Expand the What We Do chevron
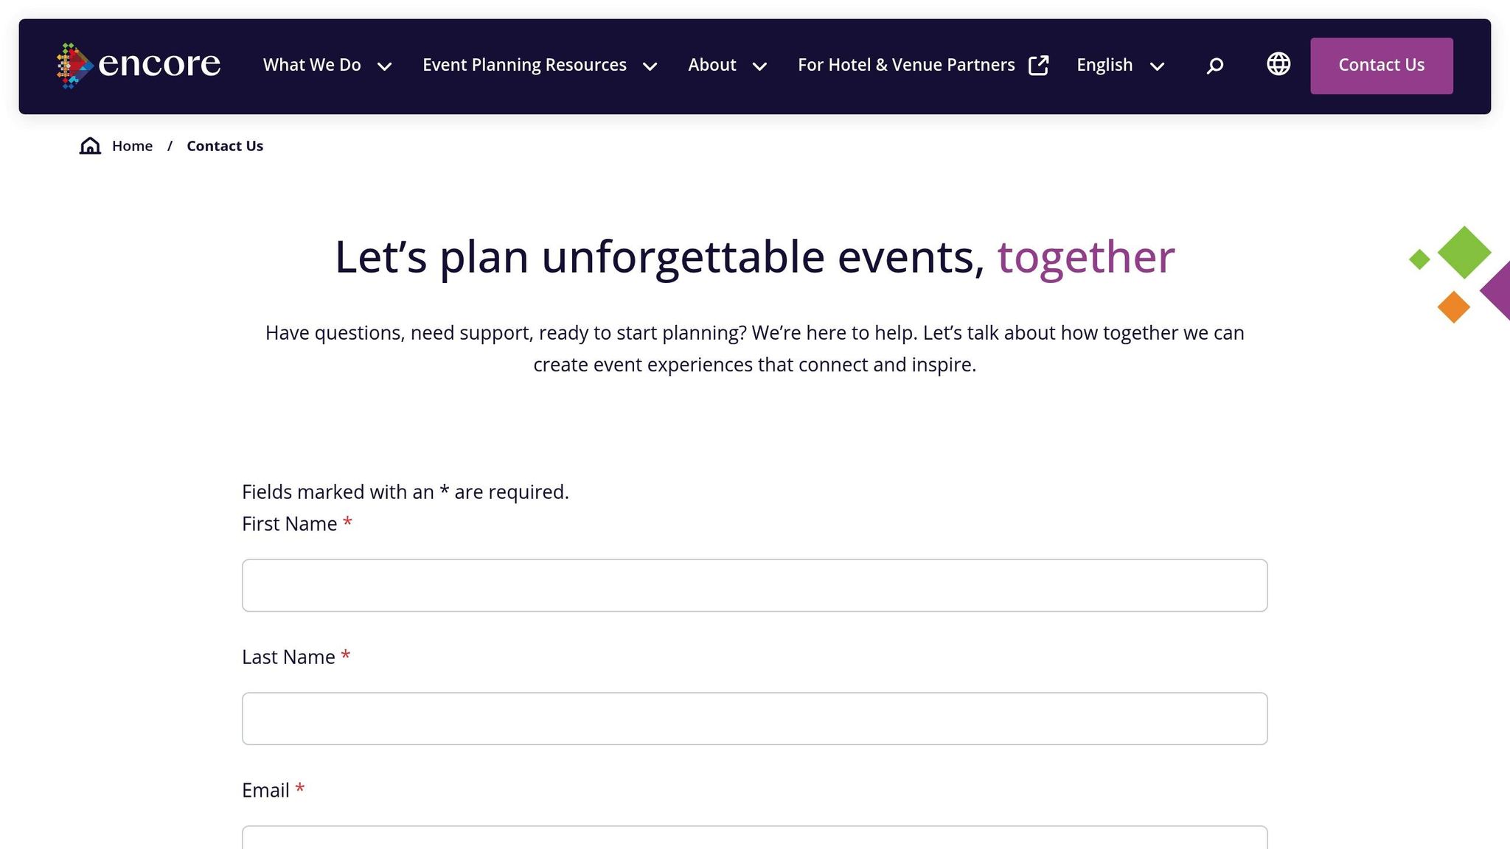The image size is (1510, 849). 384,66
